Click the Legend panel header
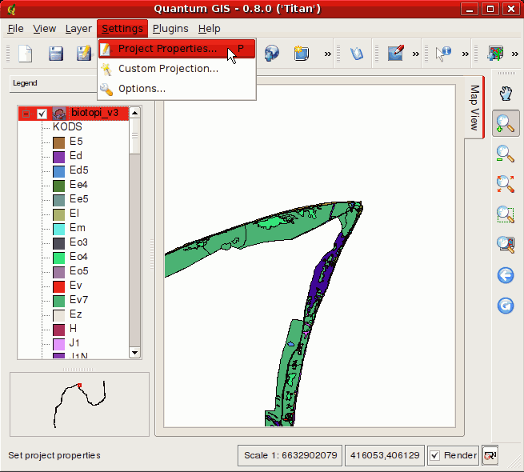This screenshot has height=472, width=524. click(54, 83)
